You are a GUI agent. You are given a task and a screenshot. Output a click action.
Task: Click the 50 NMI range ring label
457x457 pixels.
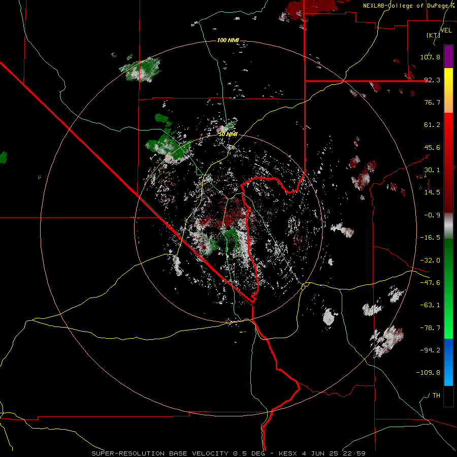coord(228,134)
